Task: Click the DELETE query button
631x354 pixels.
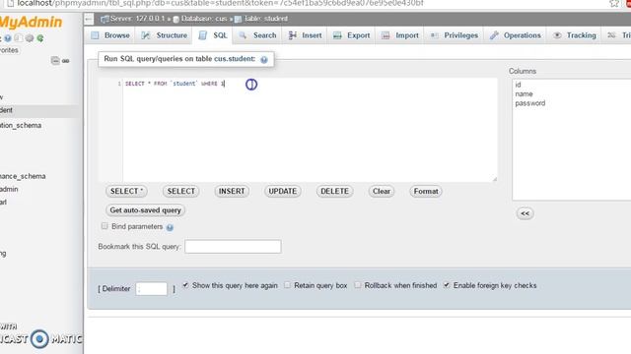Action: point(334,191)
